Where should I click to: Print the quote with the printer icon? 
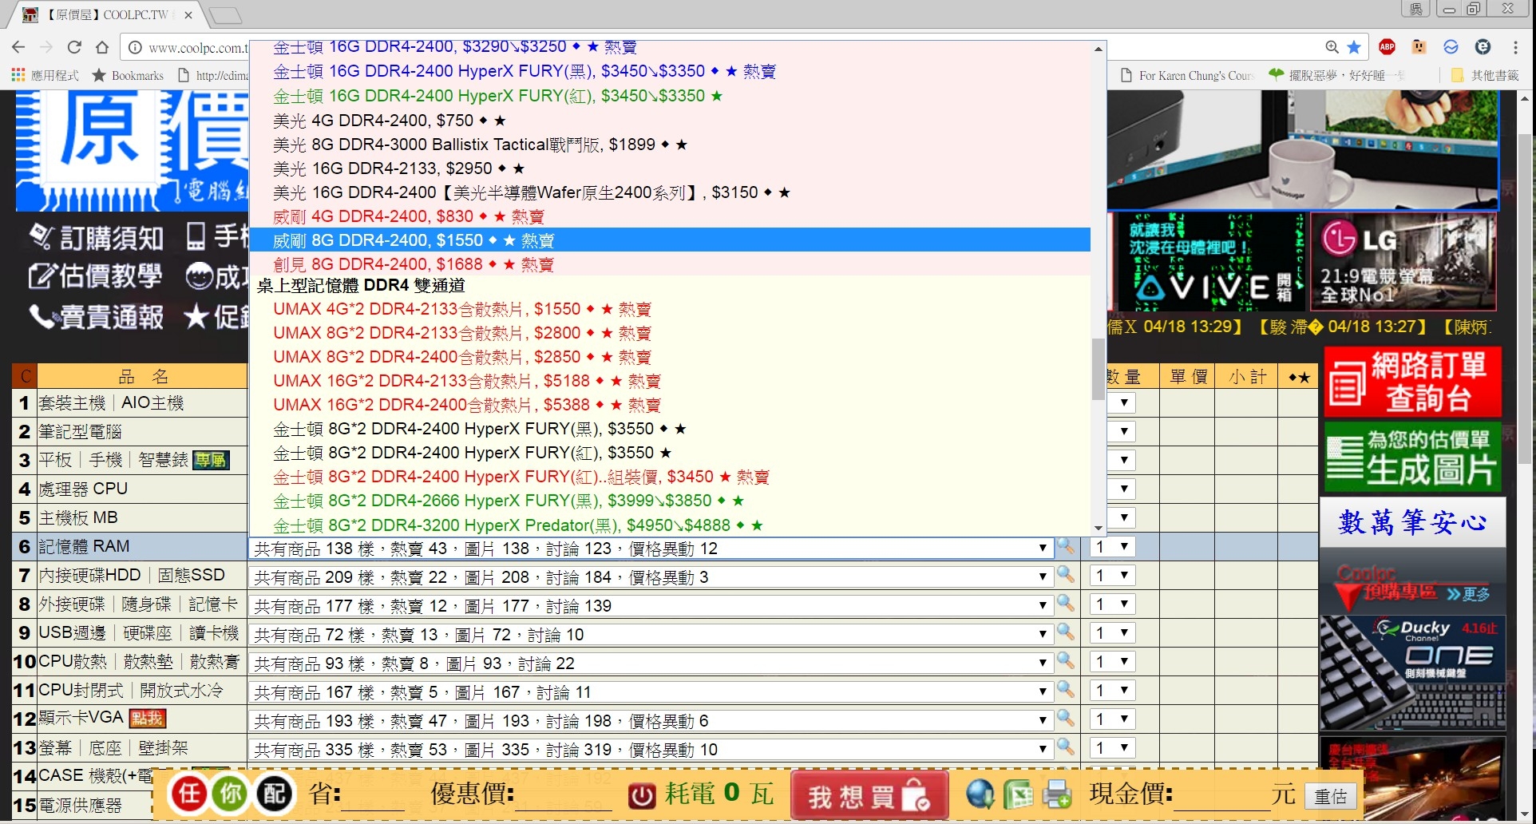pyautogui.click(x=1057, y=794)
